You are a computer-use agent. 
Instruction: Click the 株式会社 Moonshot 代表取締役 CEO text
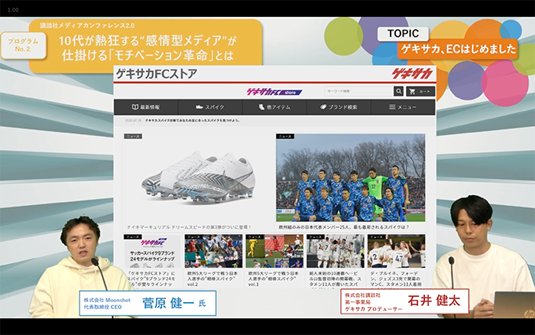[x=107, y=303]
